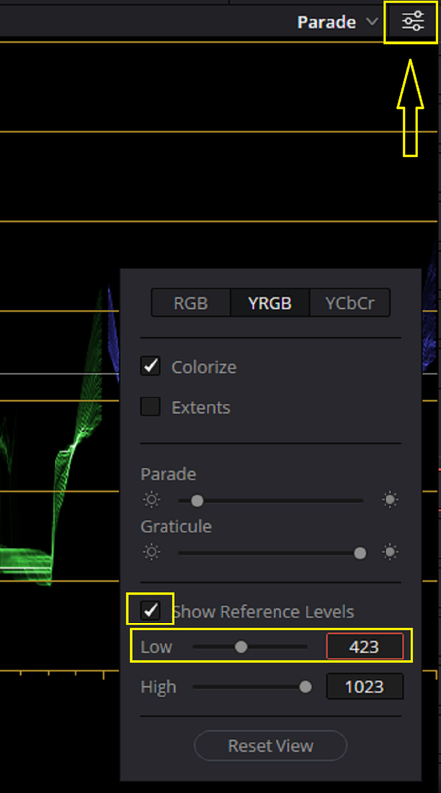The height and width of the screenshot is (793, 441).
Task: Click the Reset View button
Action: click(x=271, y=745)
